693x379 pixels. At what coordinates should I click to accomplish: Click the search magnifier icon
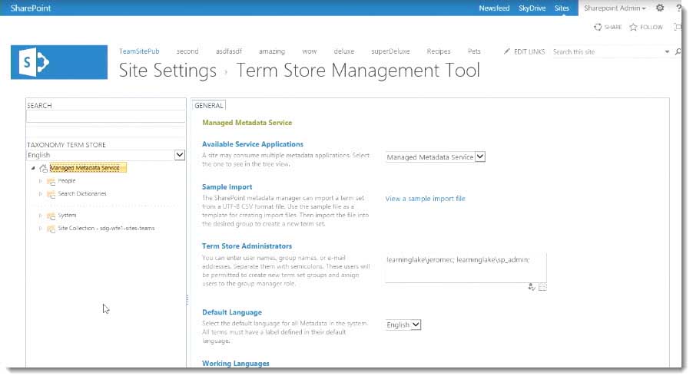[678, 51]
